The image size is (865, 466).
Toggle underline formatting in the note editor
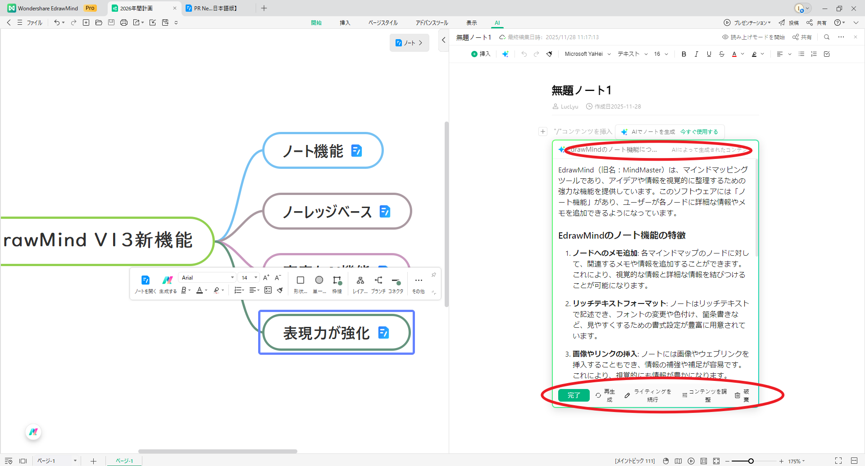tap(709, 54)
